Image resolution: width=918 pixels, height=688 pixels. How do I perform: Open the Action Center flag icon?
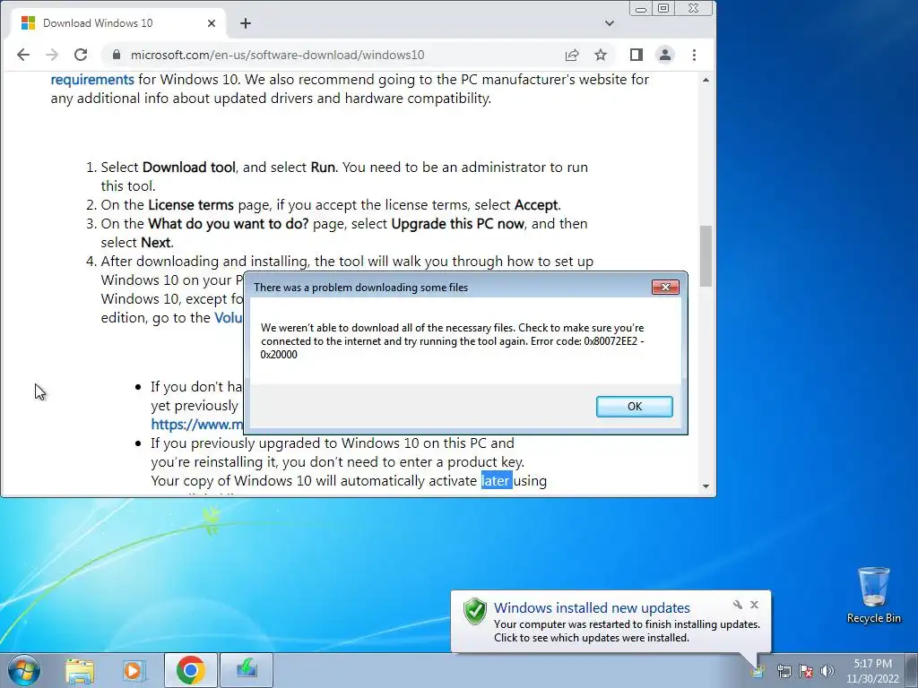point(806,671)
